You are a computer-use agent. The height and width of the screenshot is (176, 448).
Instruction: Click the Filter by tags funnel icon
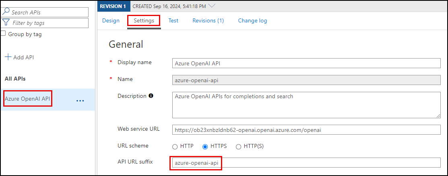(6, 22)
